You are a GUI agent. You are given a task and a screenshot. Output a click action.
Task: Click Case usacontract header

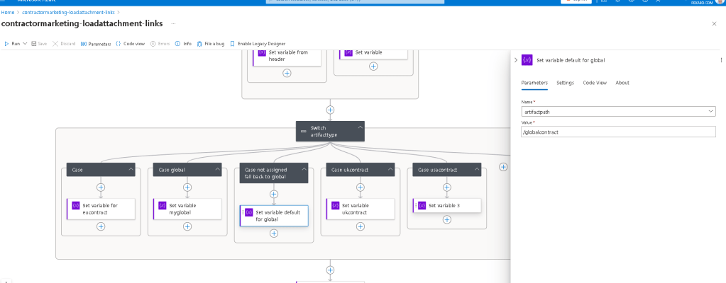447,170
